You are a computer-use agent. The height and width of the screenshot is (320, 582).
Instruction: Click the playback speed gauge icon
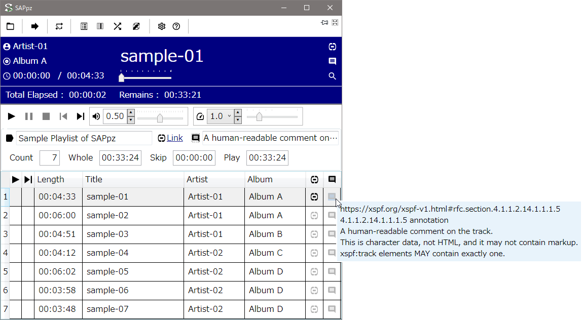(200, 116)
